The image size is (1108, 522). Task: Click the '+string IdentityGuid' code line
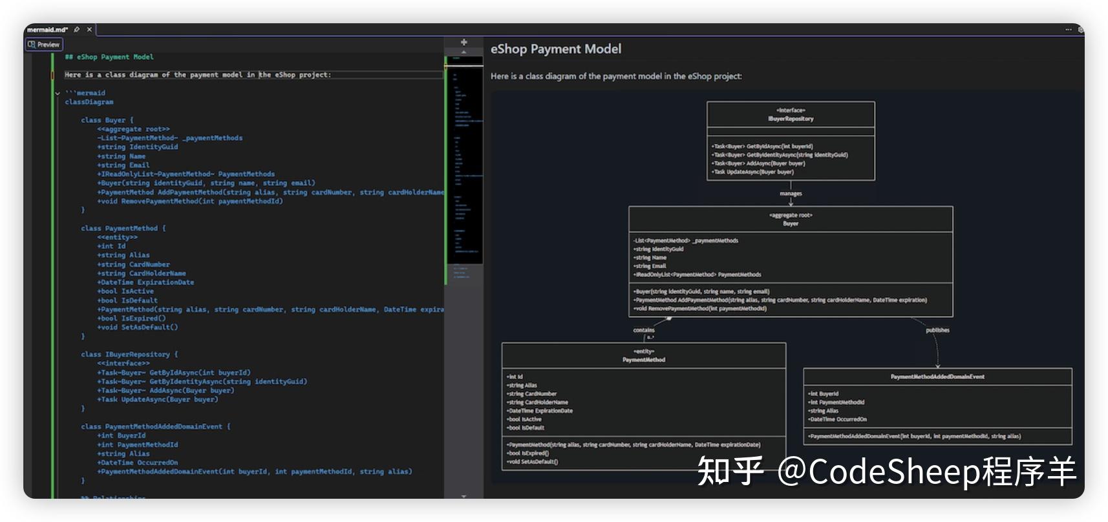(x=138, y=147)
